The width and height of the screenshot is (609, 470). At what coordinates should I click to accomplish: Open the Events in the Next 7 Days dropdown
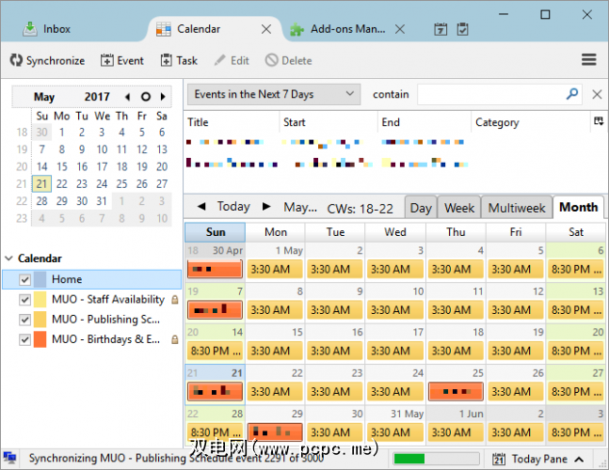[x=273, y=94]
